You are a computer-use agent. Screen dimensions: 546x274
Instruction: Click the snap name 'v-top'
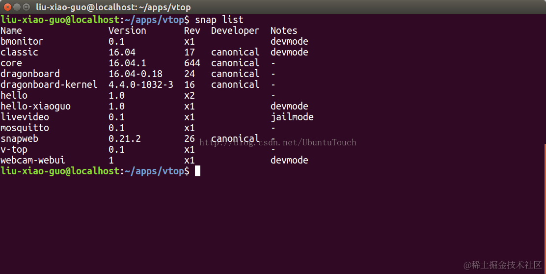coord(14,150)
